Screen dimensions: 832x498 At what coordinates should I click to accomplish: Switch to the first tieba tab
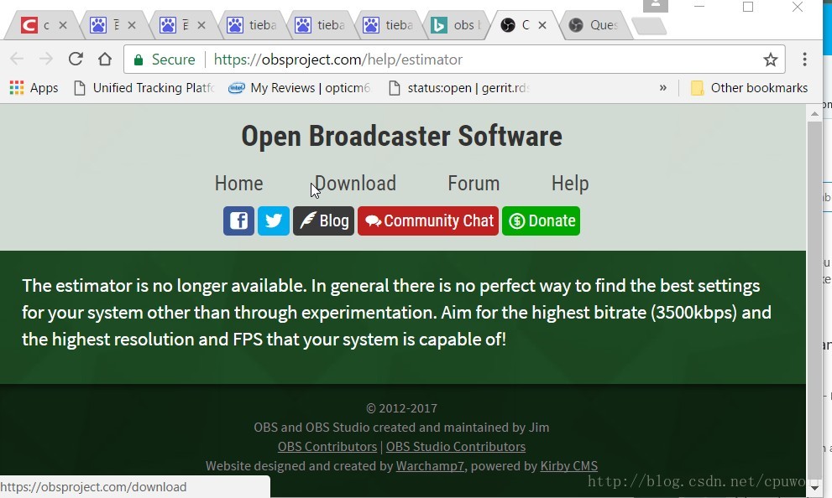tap(253, 25)
